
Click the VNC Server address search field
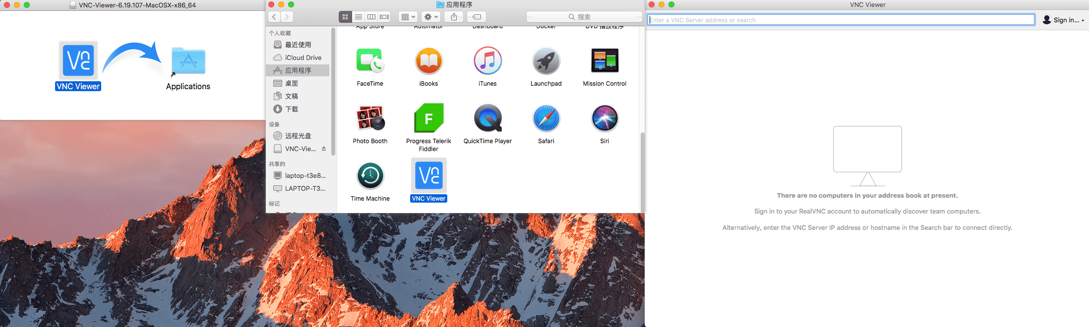[x=842, y=20]
